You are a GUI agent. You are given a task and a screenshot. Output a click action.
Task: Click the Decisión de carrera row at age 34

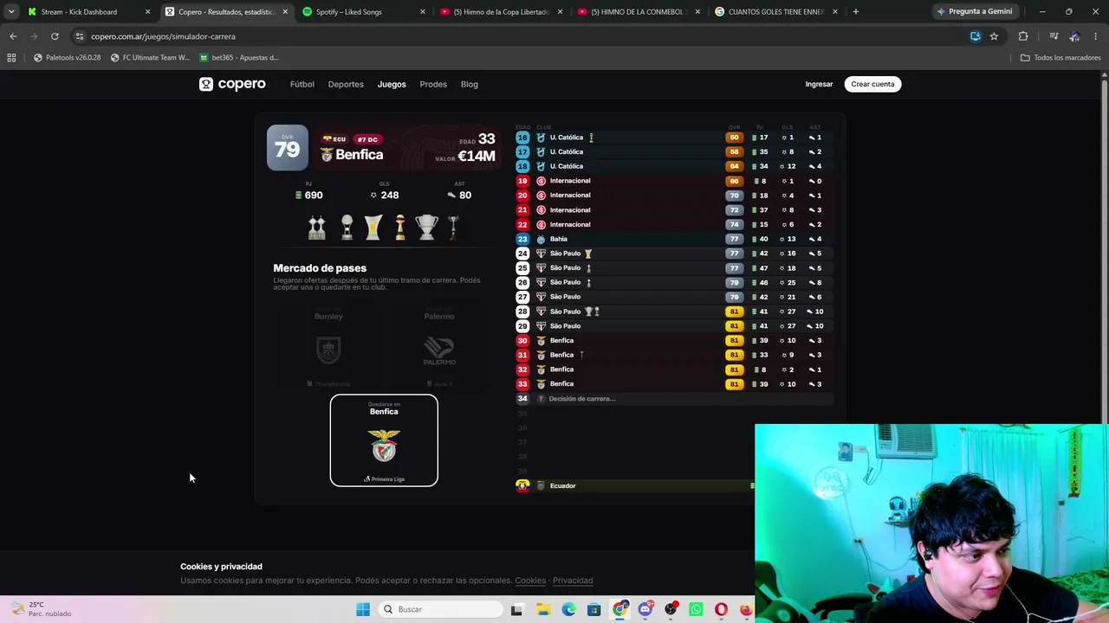[x=674, y=399]
